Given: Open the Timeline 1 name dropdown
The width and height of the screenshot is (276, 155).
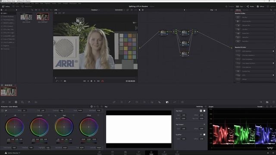Looking at the screenshot, I should click(95, 10).
